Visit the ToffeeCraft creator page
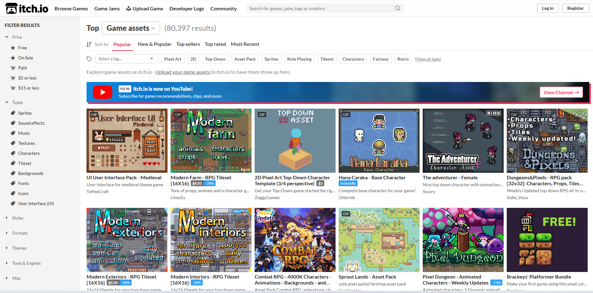The height and width of the screenshot is (293, 593). coord(98,192)
